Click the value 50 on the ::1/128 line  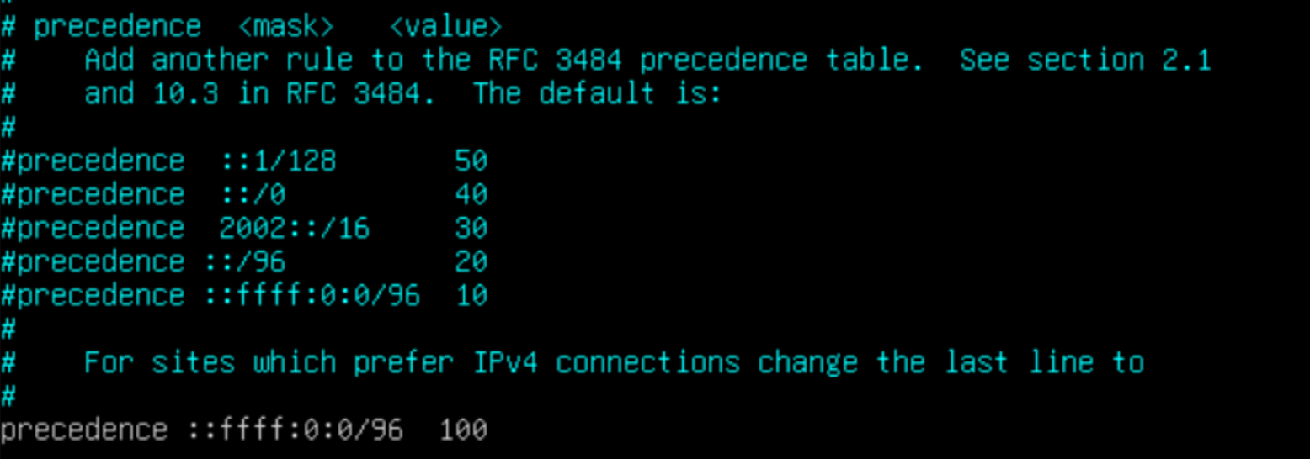(x=471, y=161)
